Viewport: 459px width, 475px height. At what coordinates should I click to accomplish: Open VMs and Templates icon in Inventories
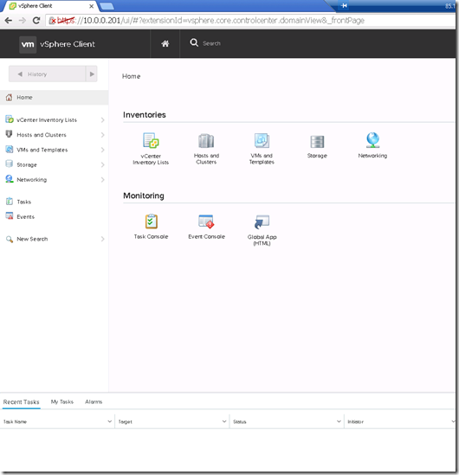262,140
